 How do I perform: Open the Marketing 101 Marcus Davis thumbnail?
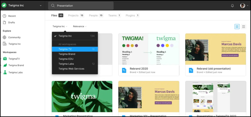[149, 97]
